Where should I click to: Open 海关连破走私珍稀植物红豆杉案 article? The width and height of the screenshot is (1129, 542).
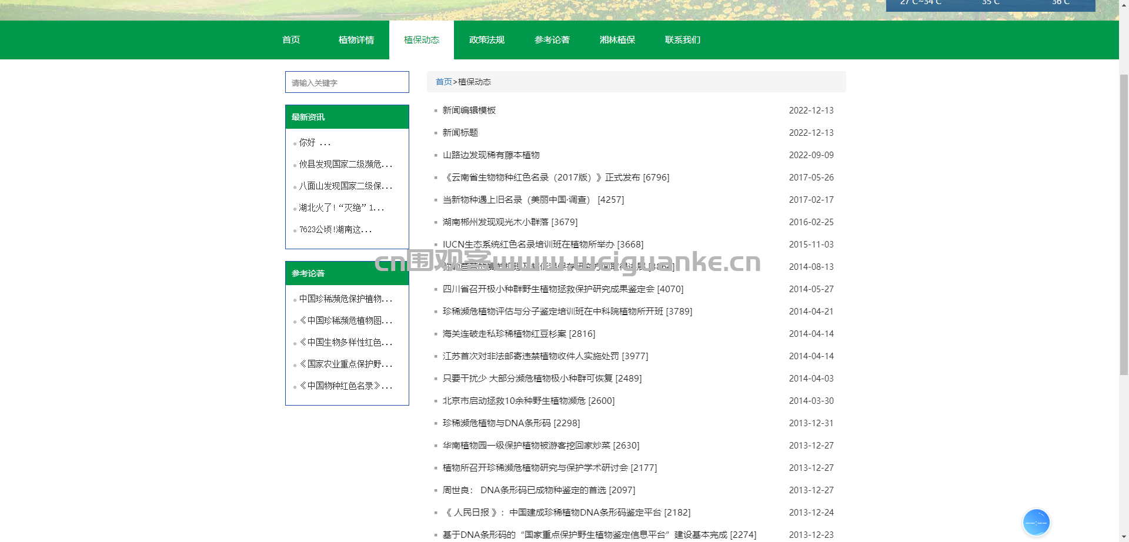click(x=519, y=334)
